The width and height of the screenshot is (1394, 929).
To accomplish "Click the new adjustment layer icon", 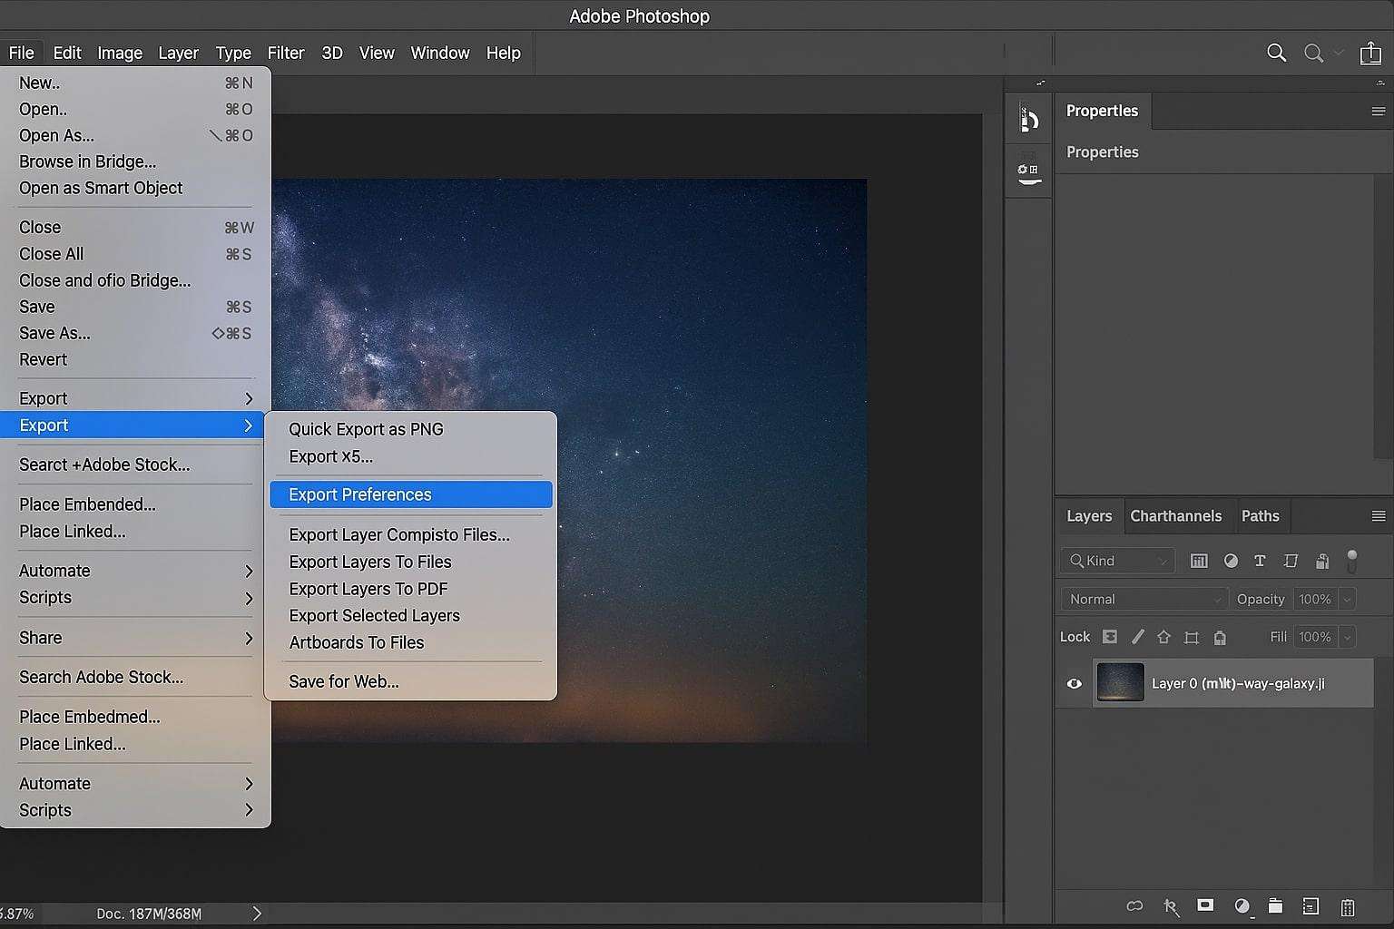I will 1242,905.
